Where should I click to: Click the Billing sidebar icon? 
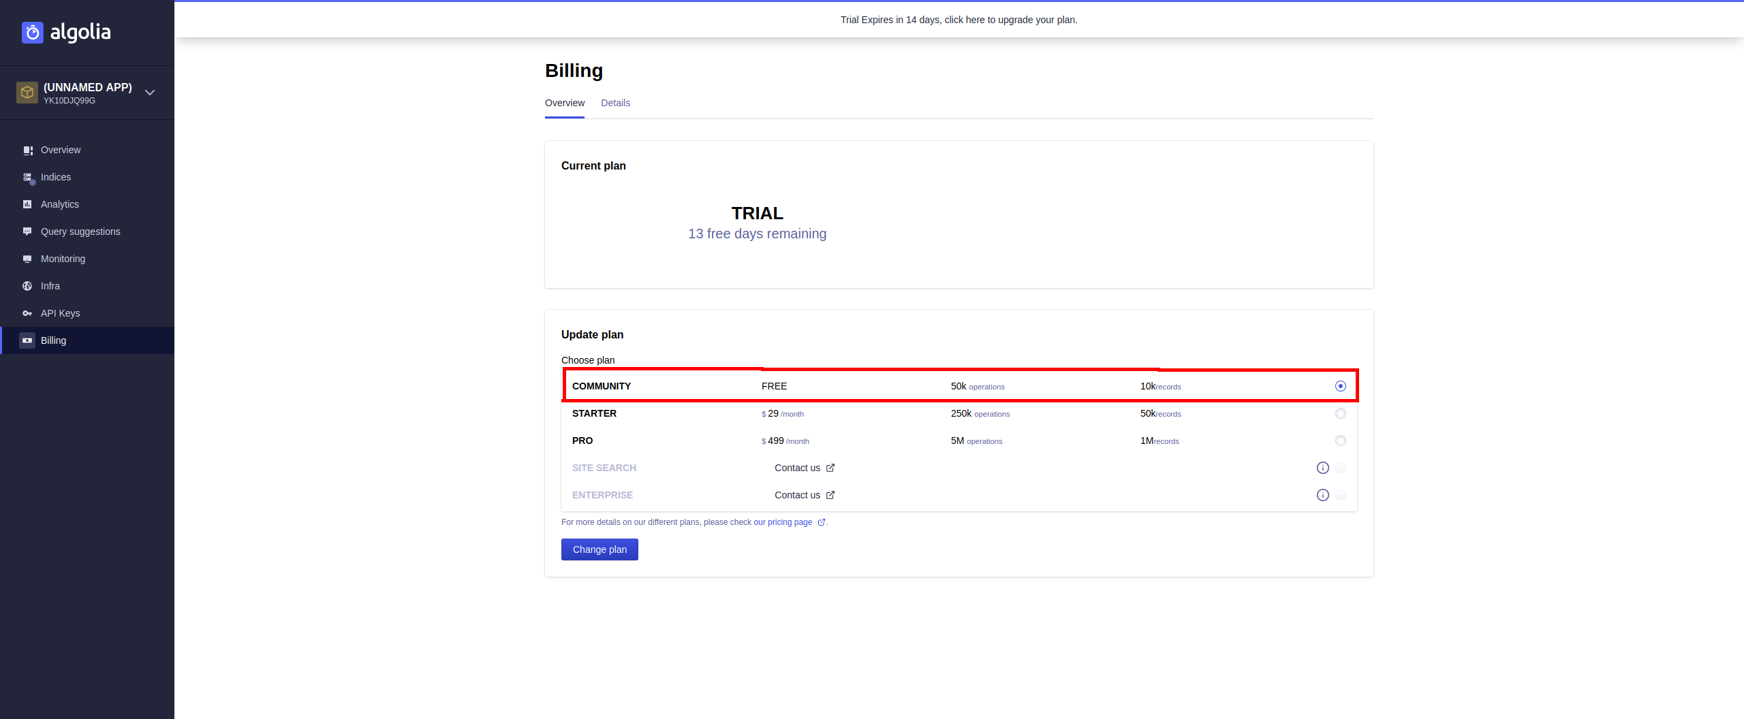[x=27, y=340]
